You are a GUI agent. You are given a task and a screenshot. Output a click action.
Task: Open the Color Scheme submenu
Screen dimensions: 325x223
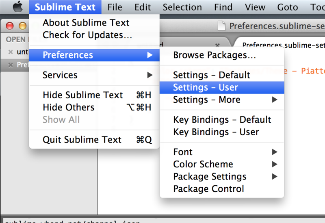pyautogui.click(x=222, y=164)
